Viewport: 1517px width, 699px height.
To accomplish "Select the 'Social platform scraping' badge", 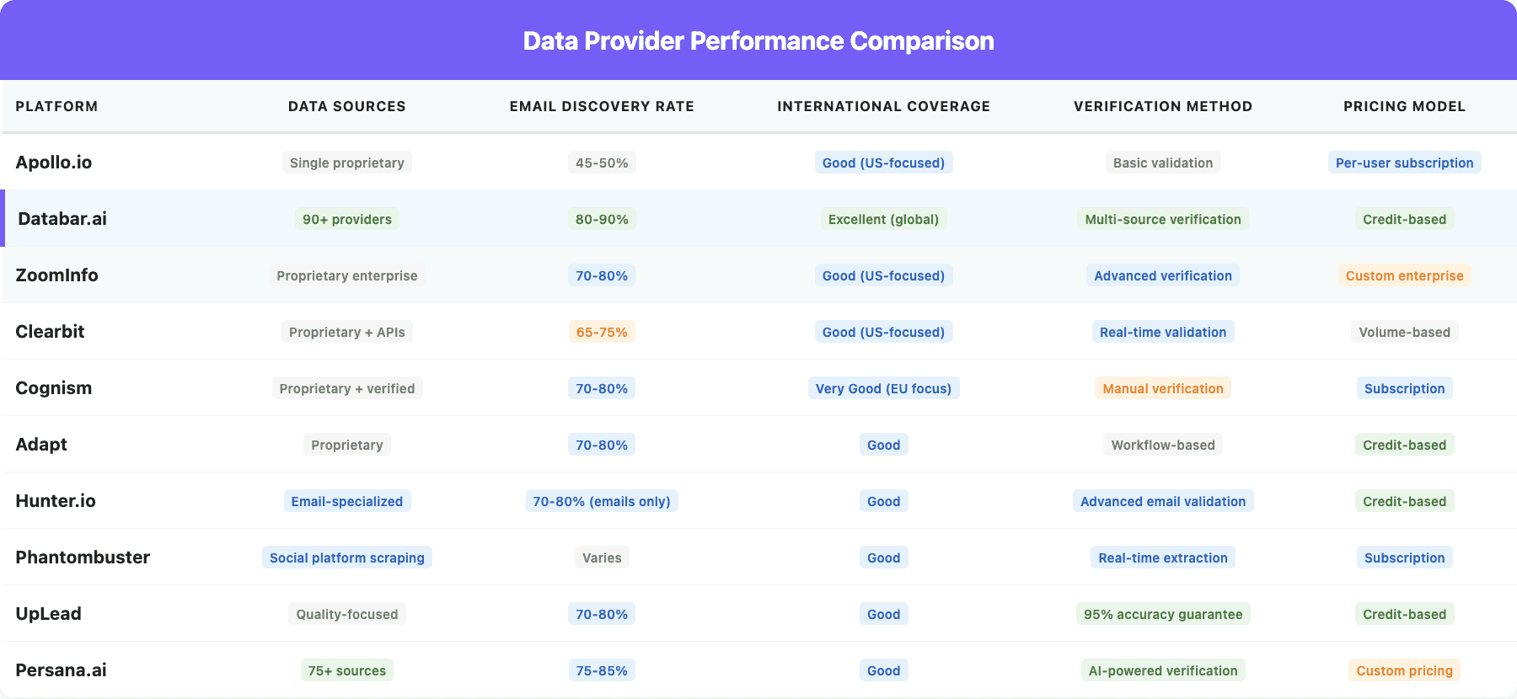I will (347, 558).
